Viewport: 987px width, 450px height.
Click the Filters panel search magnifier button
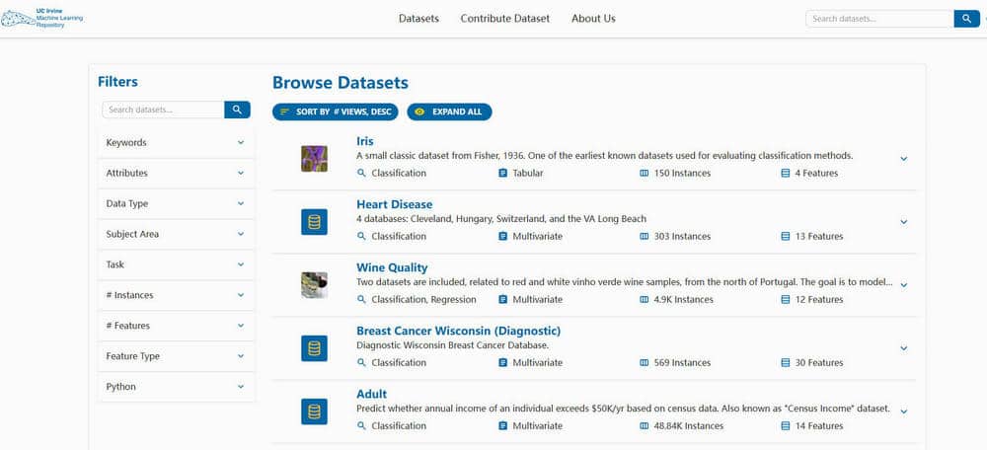click(238, 110)
